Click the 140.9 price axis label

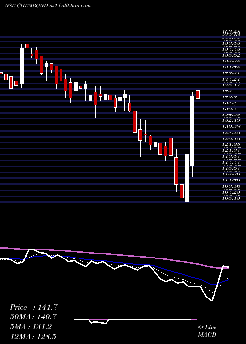[x=230, y=96]
